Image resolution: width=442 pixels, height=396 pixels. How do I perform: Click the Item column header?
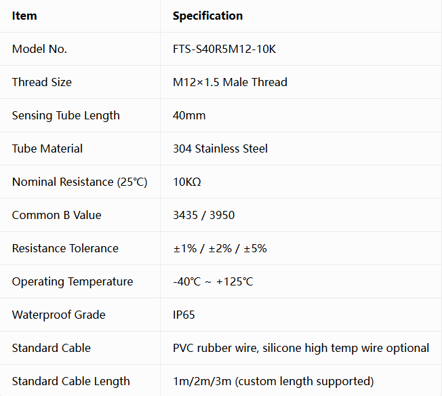(24, 16)
